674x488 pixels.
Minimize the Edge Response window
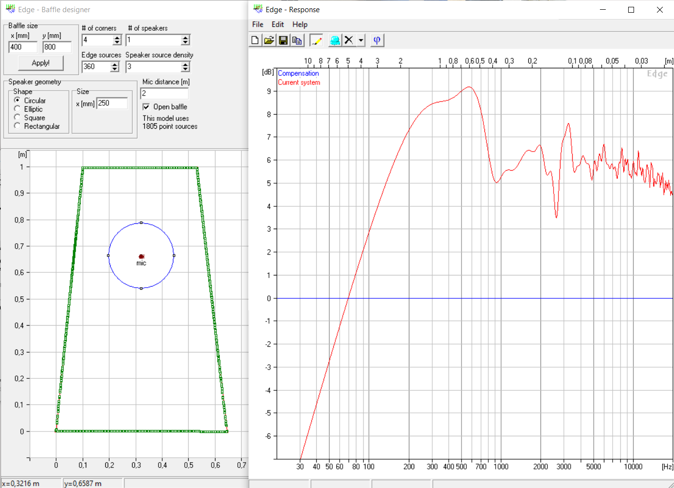click(x=603, y=10)
